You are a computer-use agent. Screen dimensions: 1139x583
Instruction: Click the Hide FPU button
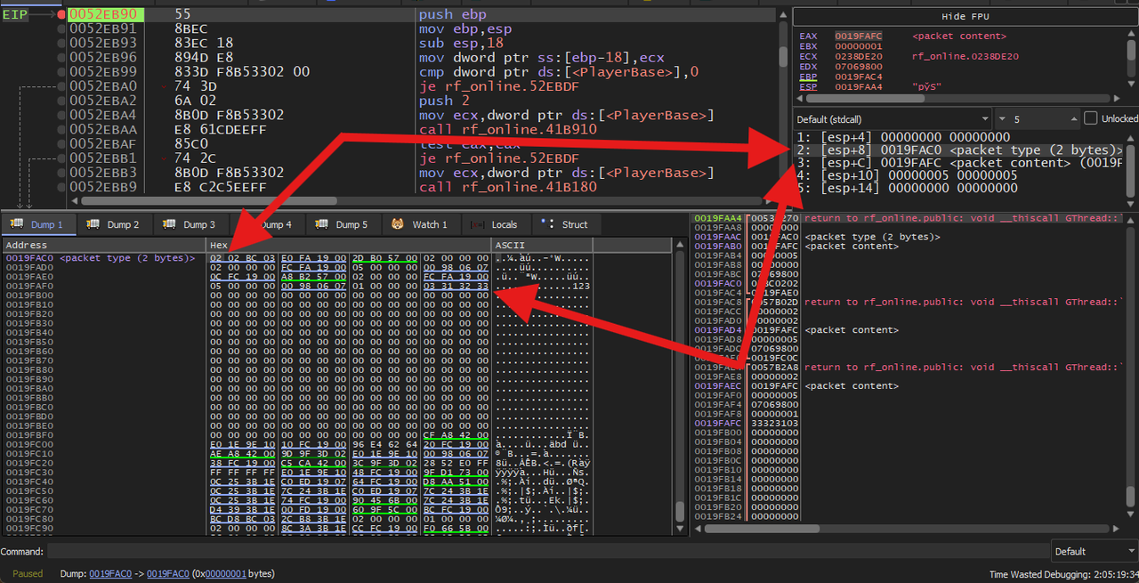(x=965, y=17)
